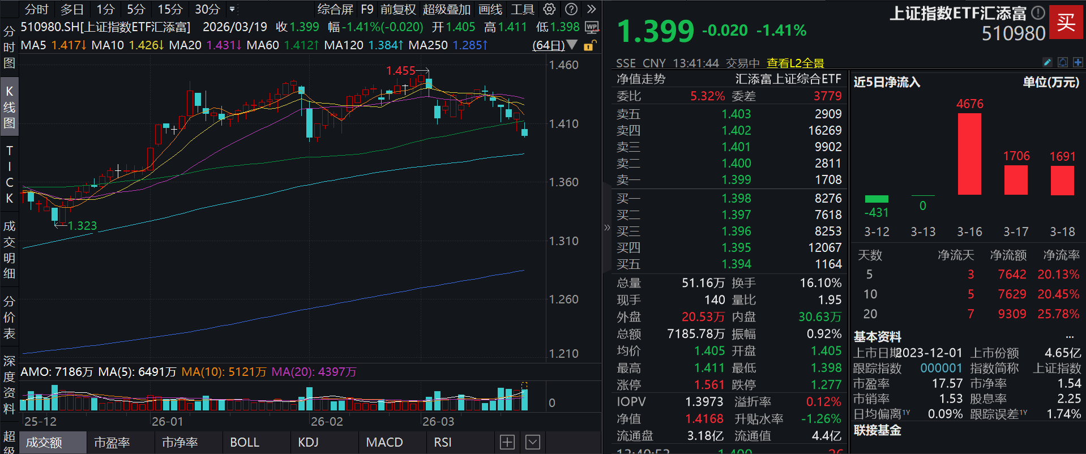Open the chart settings gear icon
This screenshot has height=454, width=1086.
point(549,9)
